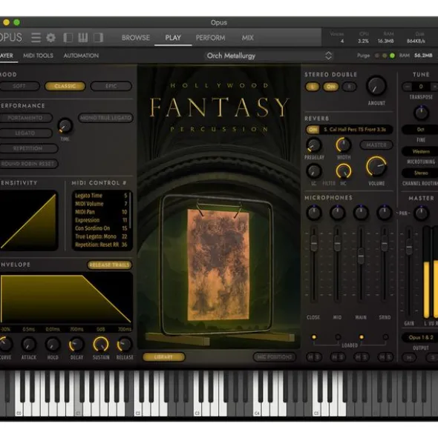The height and width of the screenshot is (438, 438).
Task: Move the Main microphone fader
Action: pos(361,256)
